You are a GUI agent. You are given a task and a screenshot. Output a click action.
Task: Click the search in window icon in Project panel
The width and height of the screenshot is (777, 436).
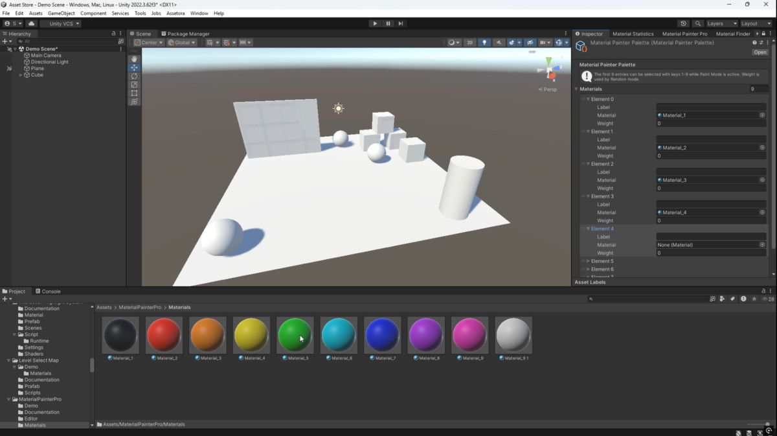[712, 299]
